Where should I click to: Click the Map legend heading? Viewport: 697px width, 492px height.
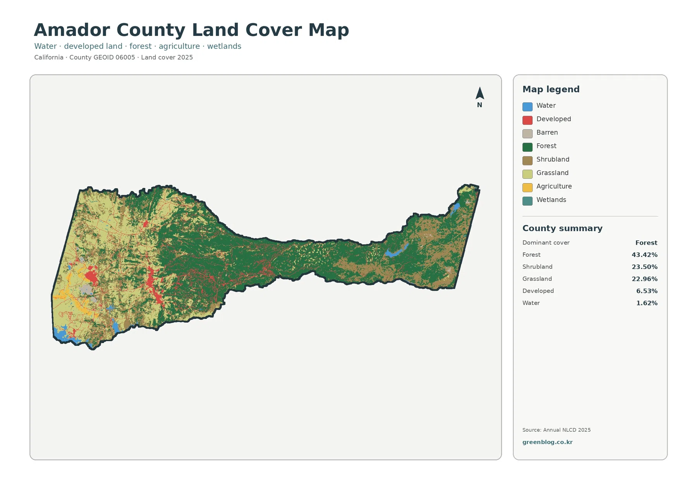(x=551, y=89)
